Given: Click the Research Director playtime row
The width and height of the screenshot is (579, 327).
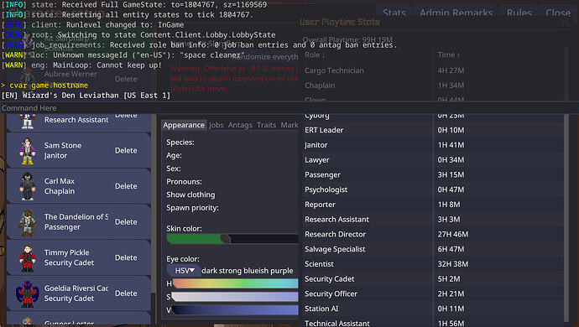Looking at the screenshot, I should [434, 235].
